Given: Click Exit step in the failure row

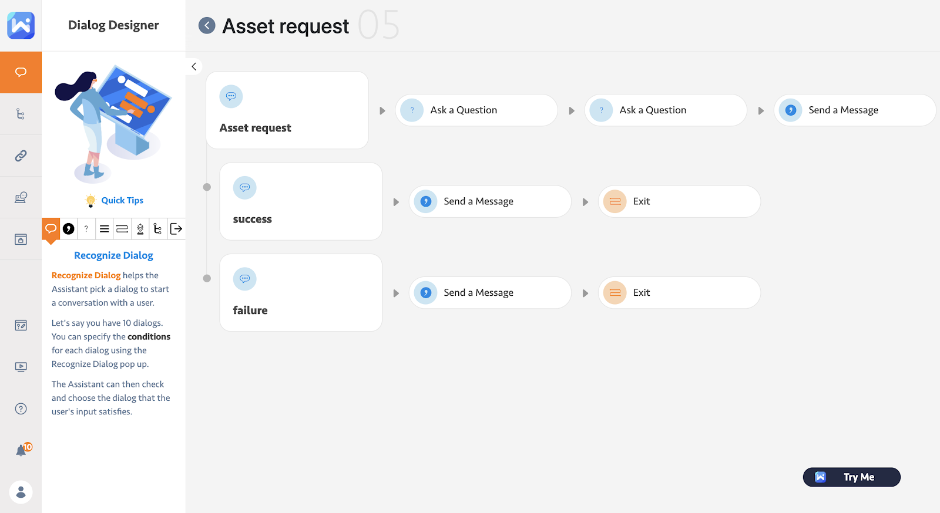Looking at the screenshot, I should click(x=679, y=293).
